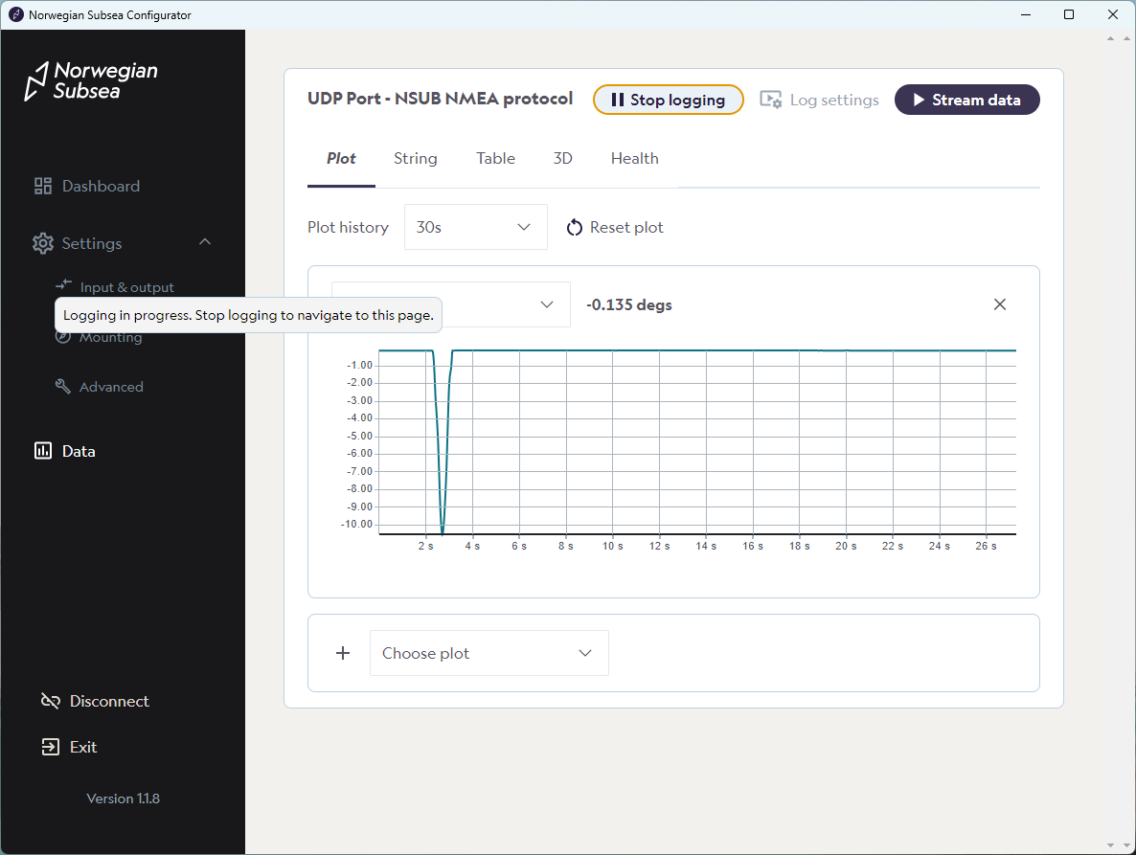Viewport: 1136px width, 855px height.
Task: Click the Reset plot label
Action: (626, 227)
